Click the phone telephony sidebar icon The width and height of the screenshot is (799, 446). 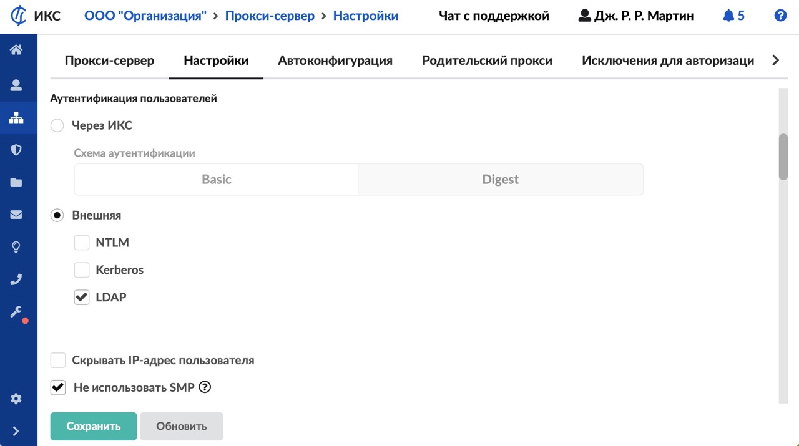click(16, 279)
